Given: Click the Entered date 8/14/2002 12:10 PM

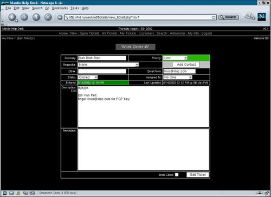Looking at the screenshot, I should [x=91, y=82].
